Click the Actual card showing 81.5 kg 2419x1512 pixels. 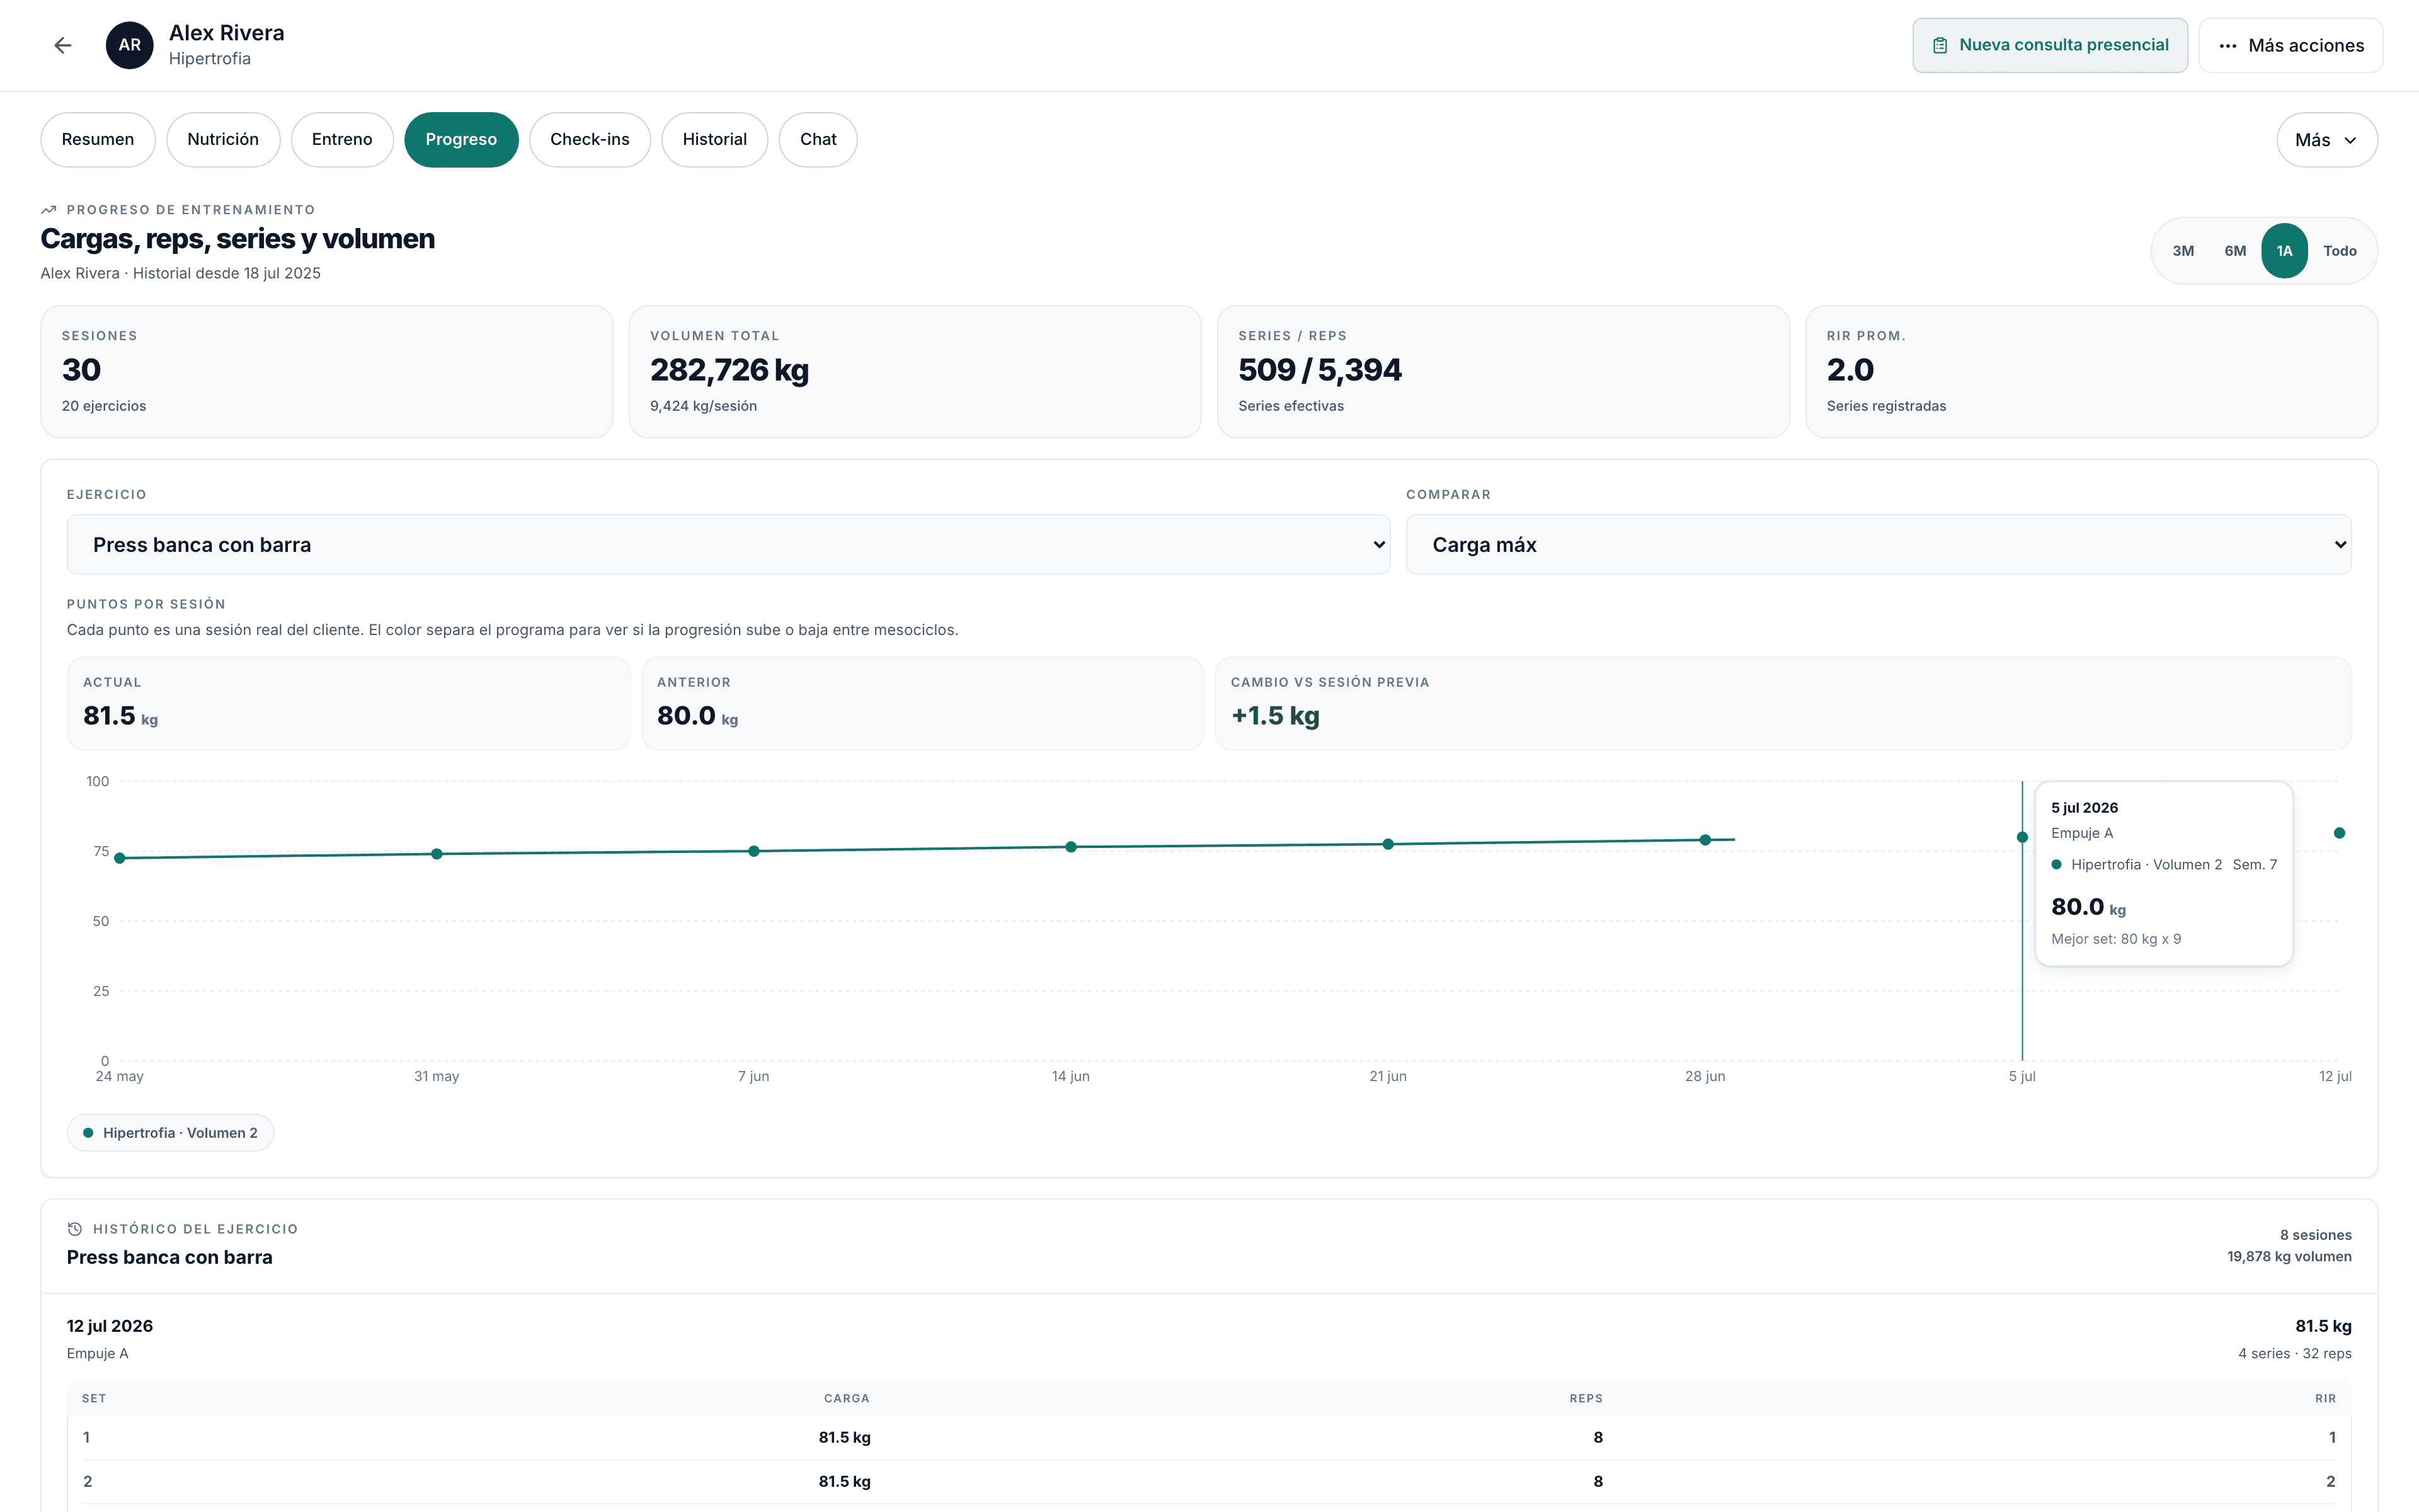coord(348,704)
